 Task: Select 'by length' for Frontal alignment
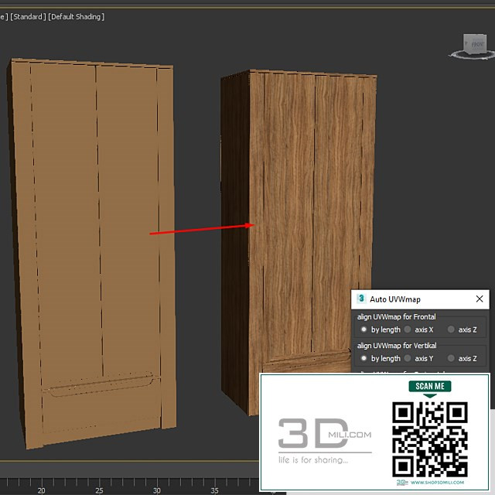pos(364,329)
